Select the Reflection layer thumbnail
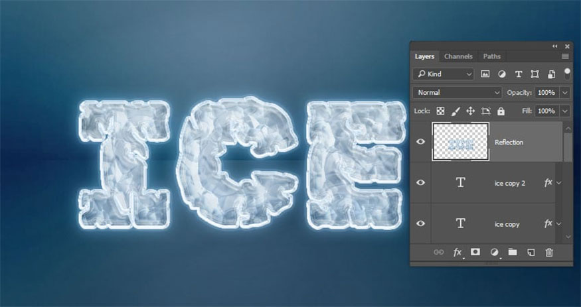This screenshot has width=581, height=307. tap(461, 142)
